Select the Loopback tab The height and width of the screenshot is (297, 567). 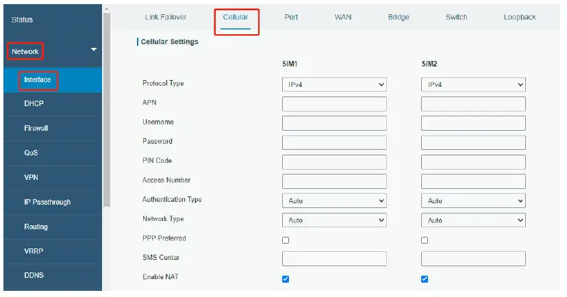coord(520,17)
